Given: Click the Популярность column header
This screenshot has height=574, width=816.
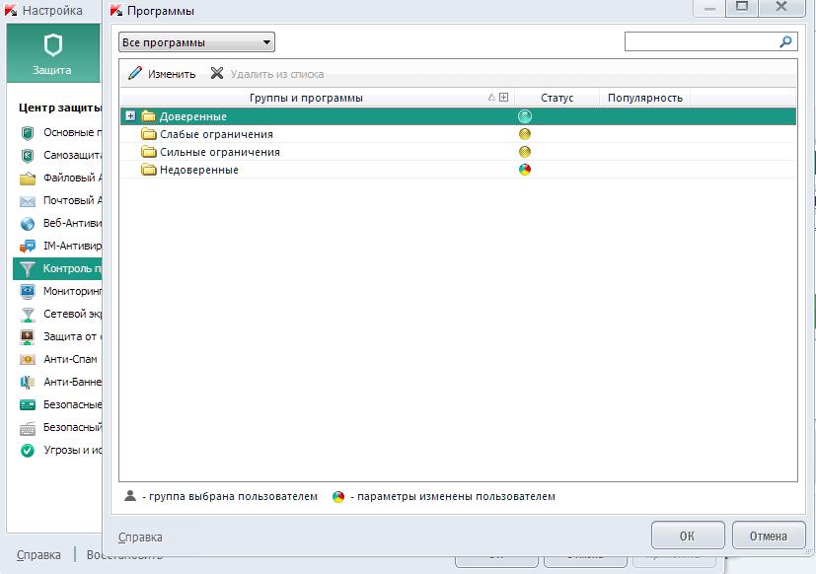Looking at the screenshot, I should tap(644, 98).
